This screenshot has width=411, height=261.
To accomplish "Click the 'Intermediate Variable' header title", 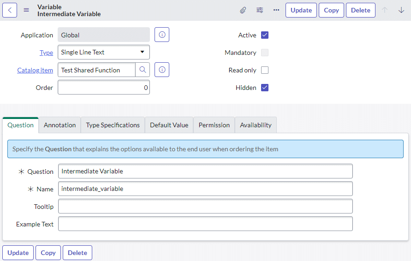I will tap(69, 14).
